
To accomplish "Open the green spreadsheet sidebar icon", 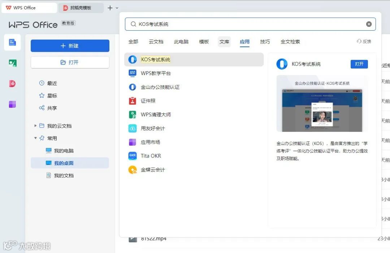I will [12, 63].
